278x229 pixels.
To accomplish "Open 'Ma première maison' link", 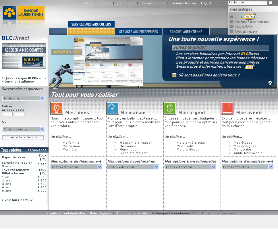I will tap(136, 143).
